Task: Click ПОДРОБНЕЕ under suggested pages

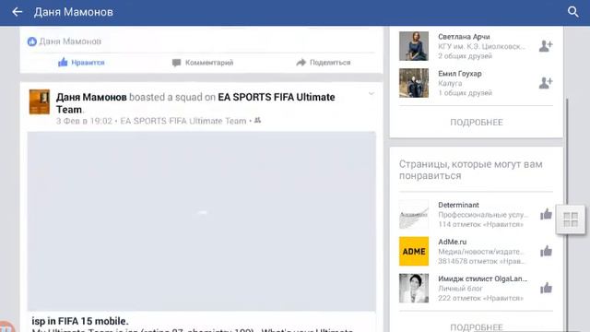Action: pyautogui.click(x=477, y=327)
